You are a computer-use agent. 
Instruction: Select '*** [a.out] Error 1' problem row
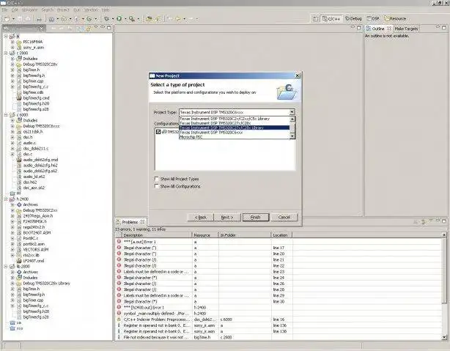[139, 242]
